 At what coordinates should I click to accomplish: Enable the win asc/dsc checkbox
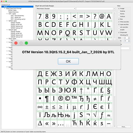tap(119, 27)
